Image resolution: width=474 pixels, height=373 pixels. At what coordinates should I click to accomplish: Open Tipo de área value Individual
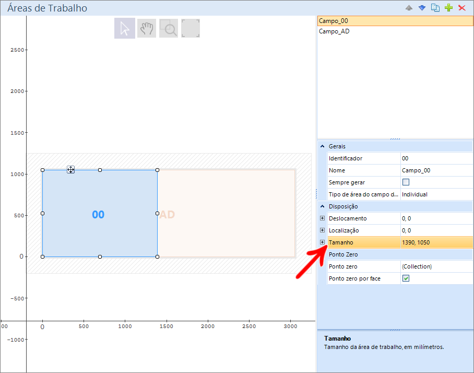pos(436,194)
